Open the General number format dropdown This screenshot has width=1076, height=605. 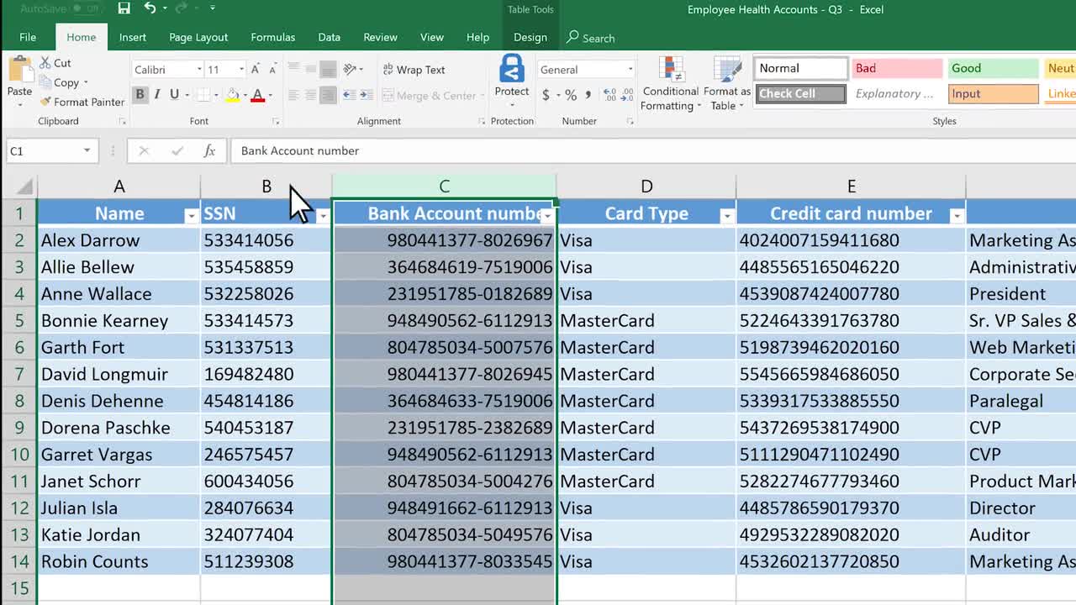click(630, 70)
